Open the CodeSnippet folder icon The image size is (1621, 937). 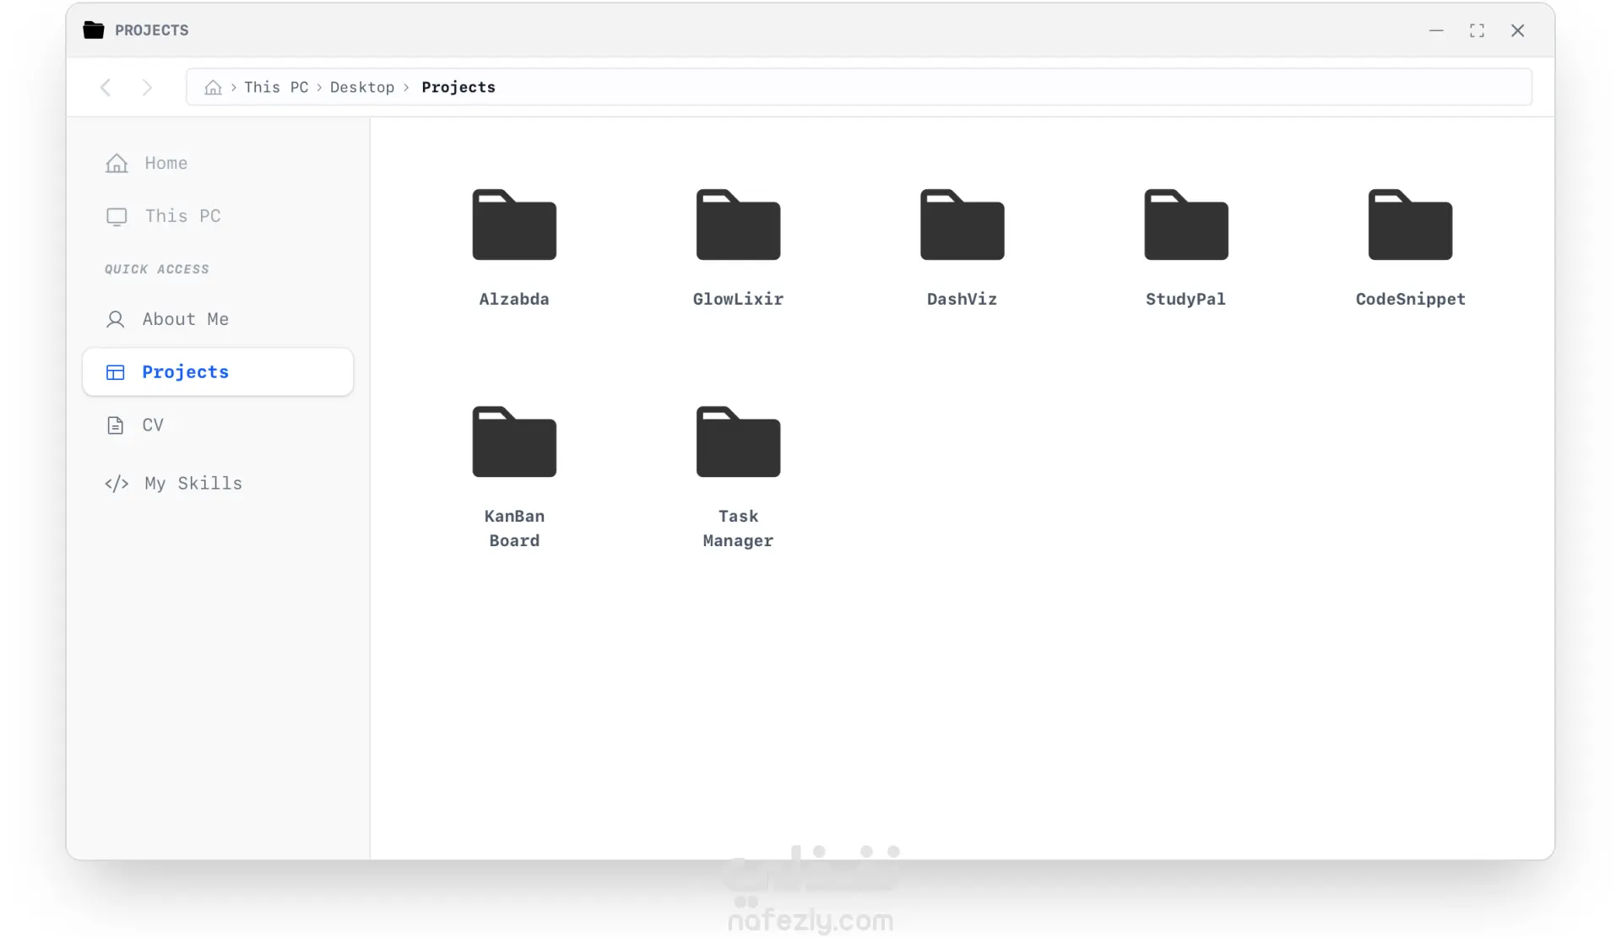tap(1410, 225)
